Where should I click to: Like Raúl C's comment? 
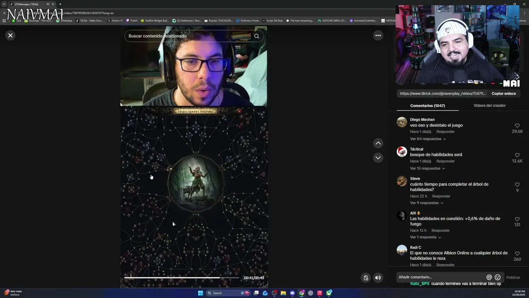517,253
